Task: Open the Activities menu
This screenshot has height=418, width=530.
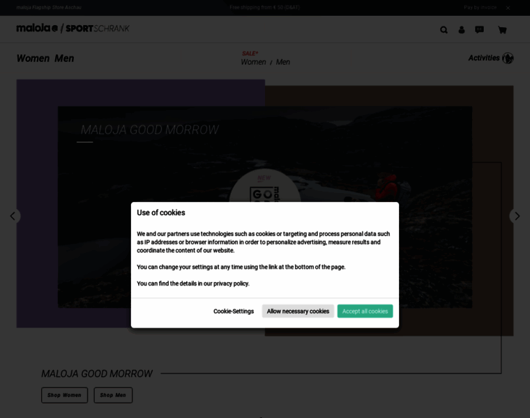Action: click(484, 58)
